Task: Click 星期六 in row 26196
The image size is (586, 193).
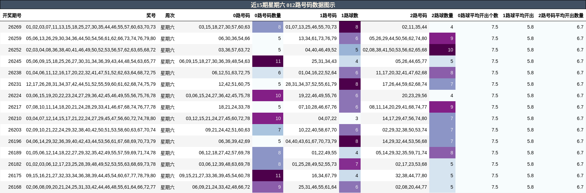Action: pyautogui.click(x=168, y=142)
